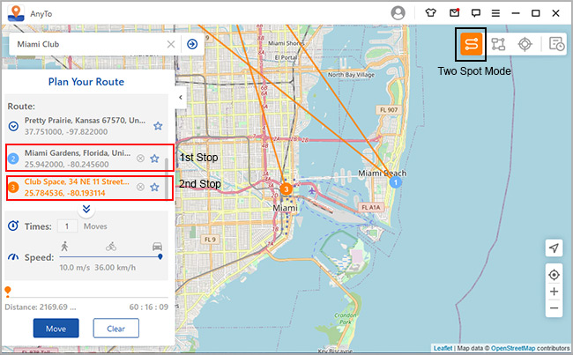Image resolution: width=573 pixels, height=355 pixels.
Task: Expand the Pretty Prairie route entry
Action: 13,126
